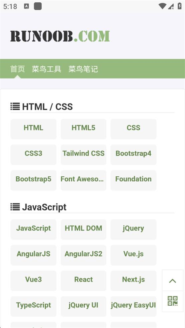Tap the mobile signal status icon
185x328 pixels.
[171, 6]
